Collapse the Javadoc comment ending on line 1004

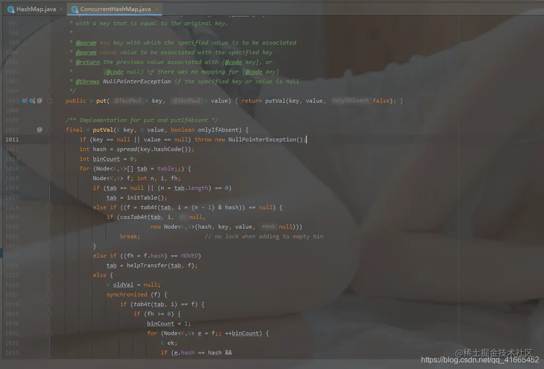(x=50, y=91)
